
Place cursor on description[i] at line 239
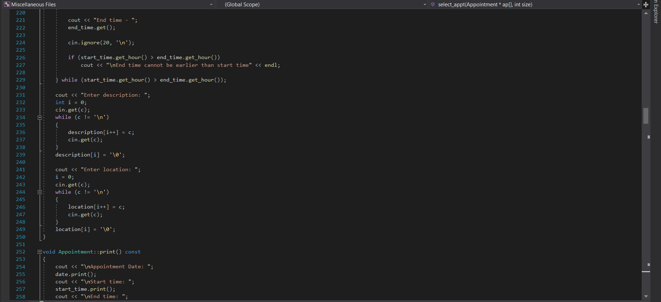click(x=78, y=155)
